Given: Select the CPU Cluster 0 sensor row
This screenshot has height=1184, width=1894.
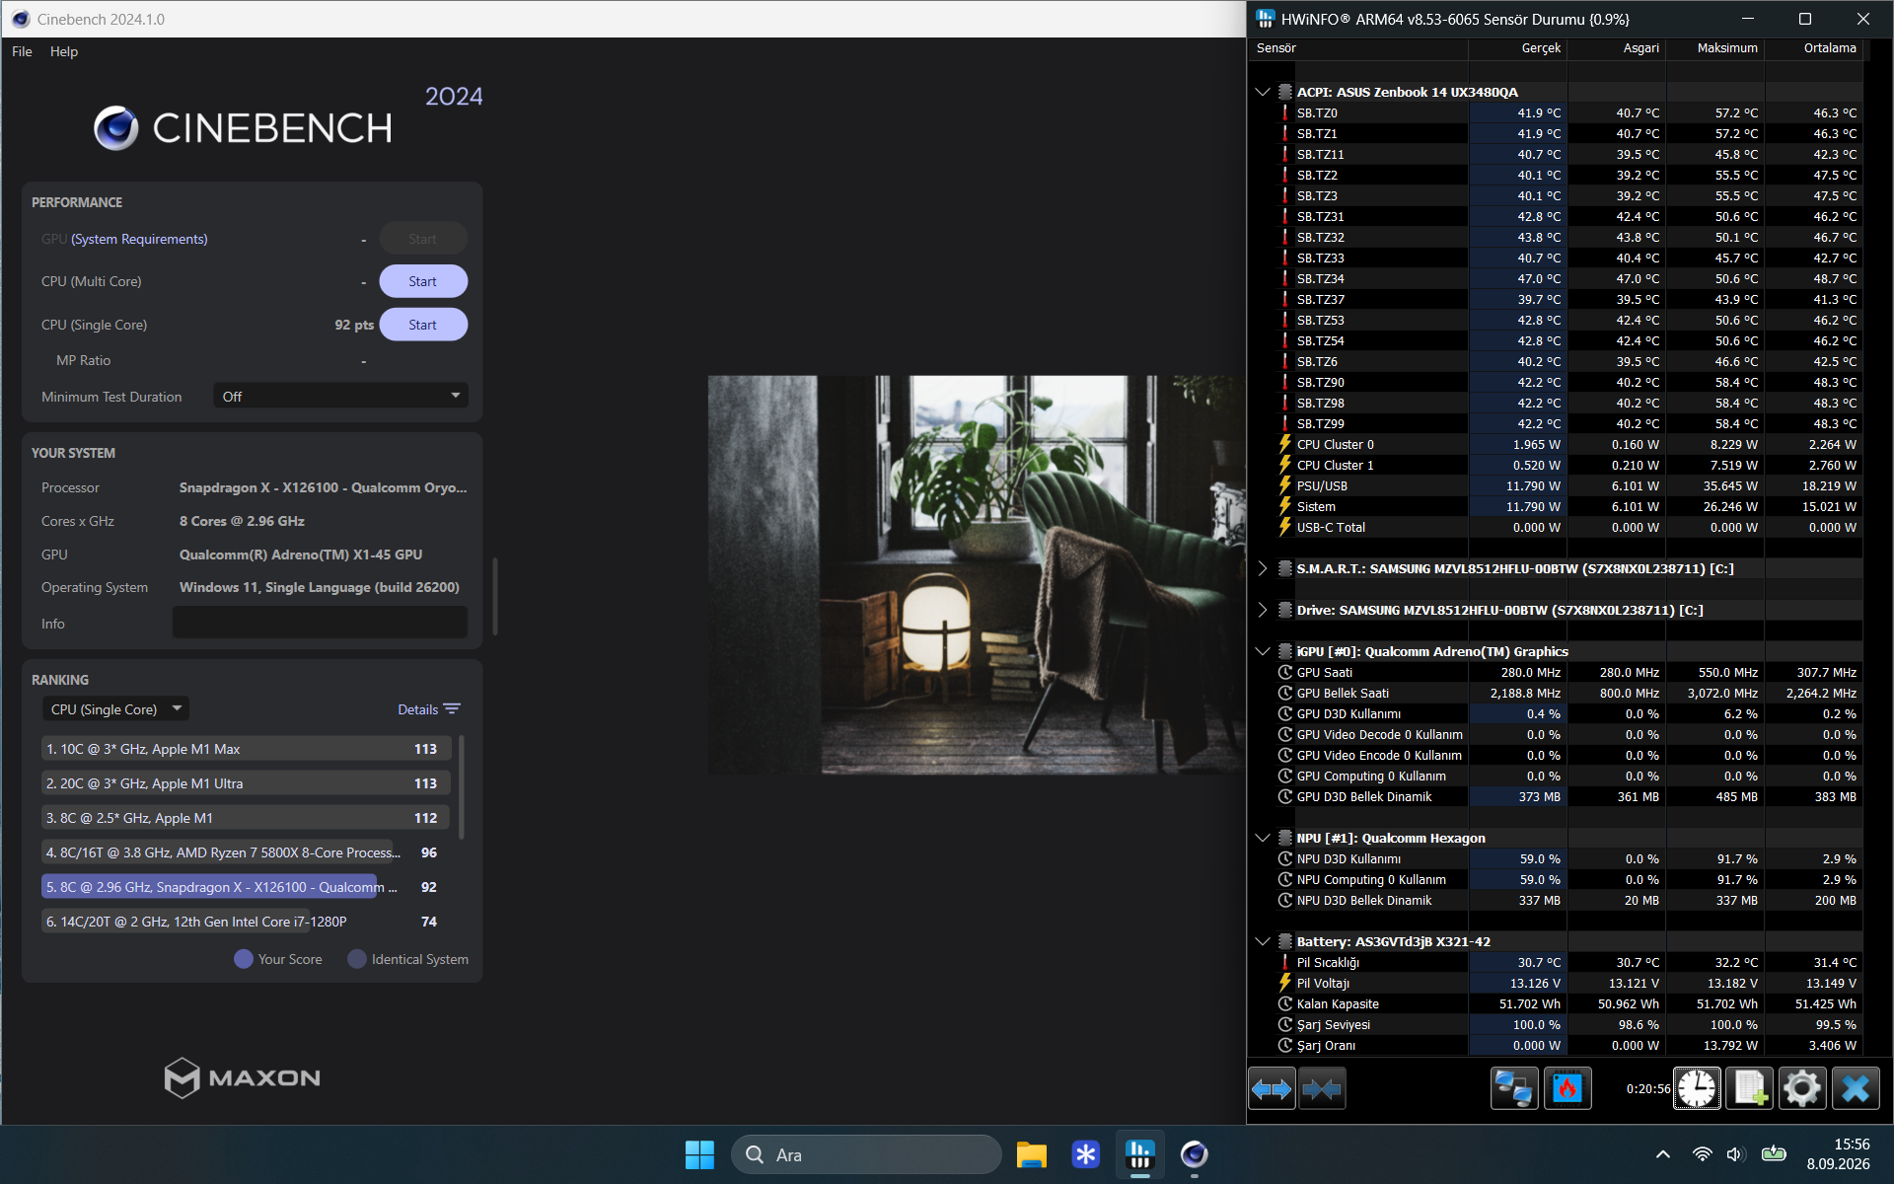Looking at the screenshot, I should pyautogui.click(x=1556, y=444).
